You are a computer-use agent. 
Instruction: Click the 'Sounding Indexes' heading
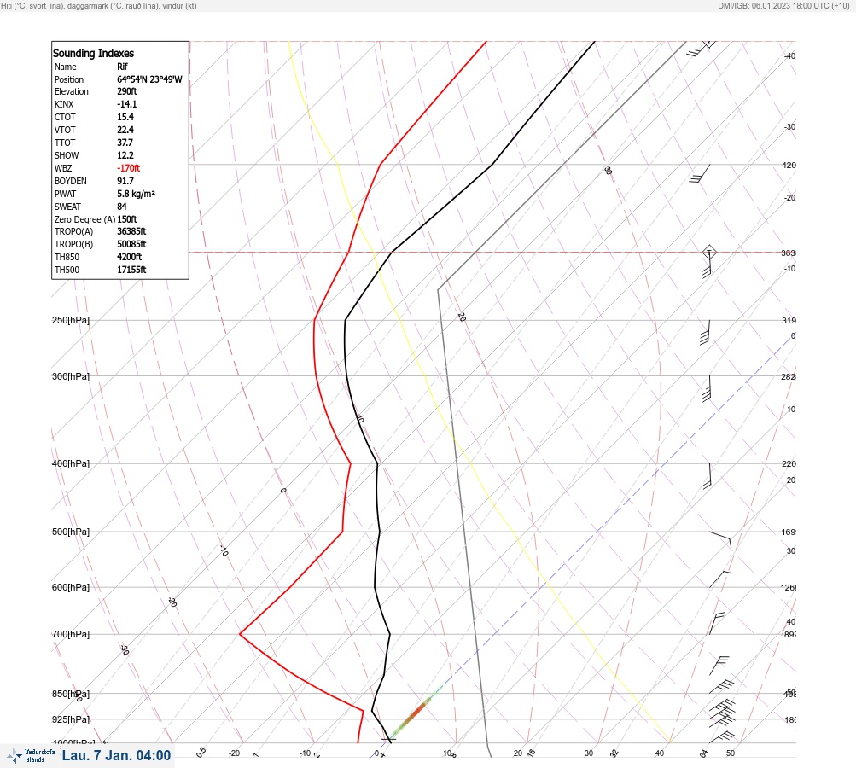coord(93,53)
